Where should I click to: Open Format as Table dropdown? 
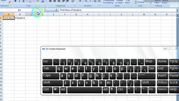point(119,2)
